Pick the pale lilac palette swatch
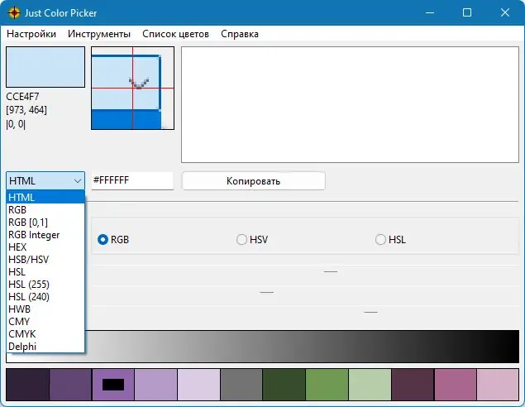 click(x=199, y=385)
